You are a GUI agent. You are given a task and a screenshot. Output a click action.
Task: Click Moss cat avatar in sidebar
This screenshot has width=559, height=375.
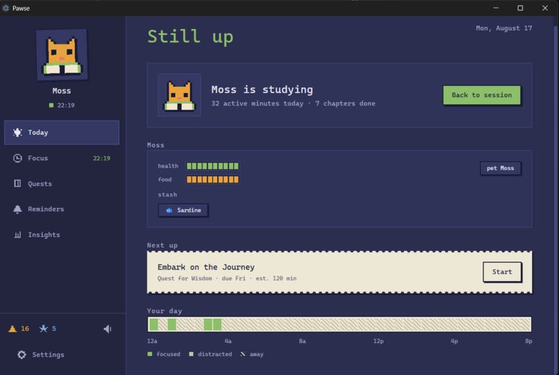pos(62,55)
